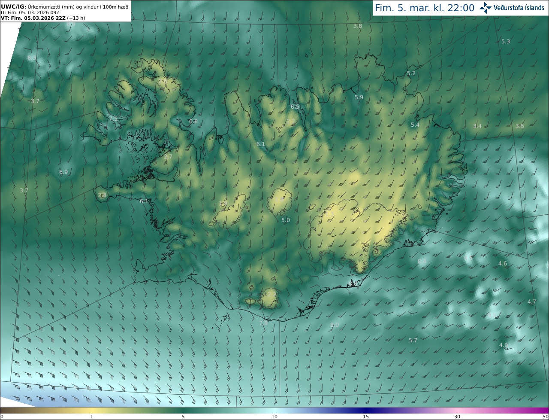Click the 8.3 value label on the map
The height and width of the screenshot is (420, 549).
pyautogui.click(x=32, y=58)
